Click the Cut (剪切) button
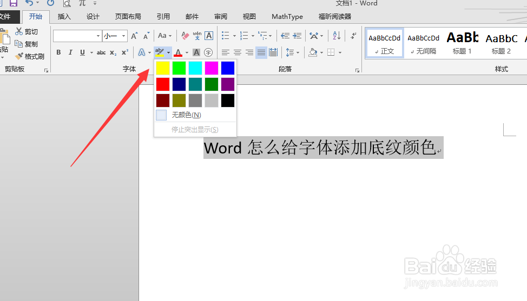The width and height of the screenshot is (527, 301). pos(27,31)
